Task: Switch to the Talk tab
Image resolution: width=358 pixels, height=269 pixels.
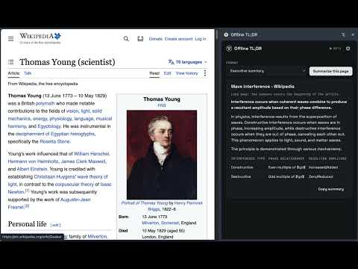Action: point(28,73)
